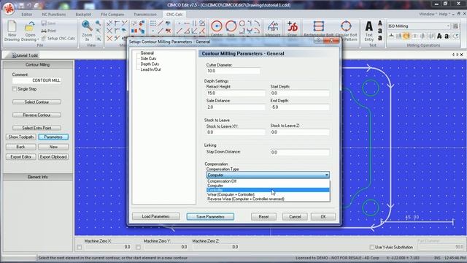Switch to the Transmission tab
Viewport: 467px width, 263px height.
[145, 15]
